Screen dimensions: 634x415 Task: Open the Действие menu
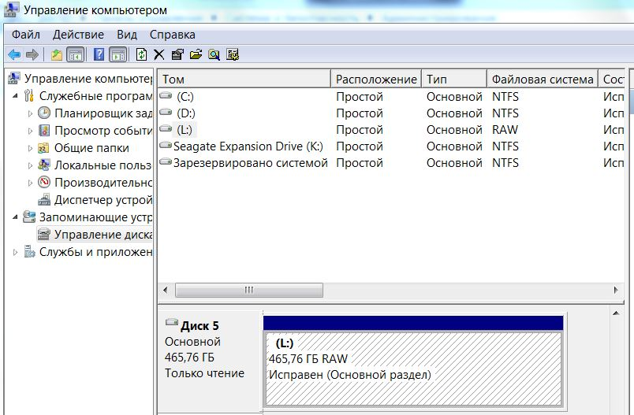point(78,35)
